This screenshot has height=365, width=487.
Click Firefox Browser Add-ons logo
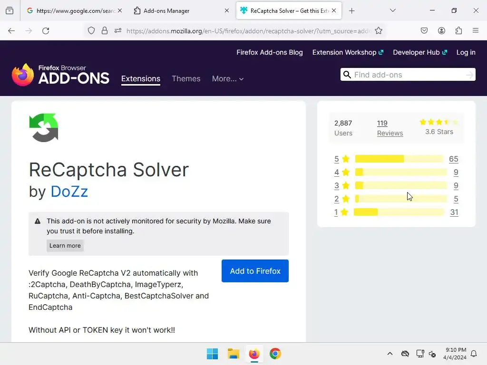[x=60, y=75]
